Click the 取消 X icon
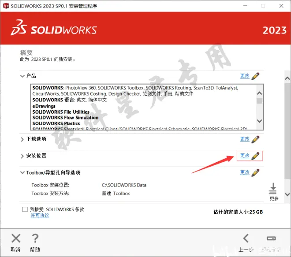Viewport: 291px width, 257px height. coord(16,238)
